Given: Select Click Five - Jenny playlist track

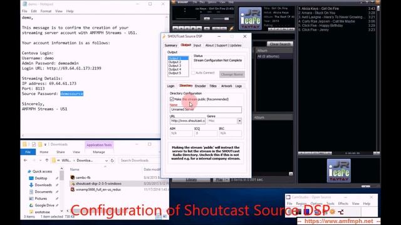Looking at the screenshot, I should click(x=336, y=29).
